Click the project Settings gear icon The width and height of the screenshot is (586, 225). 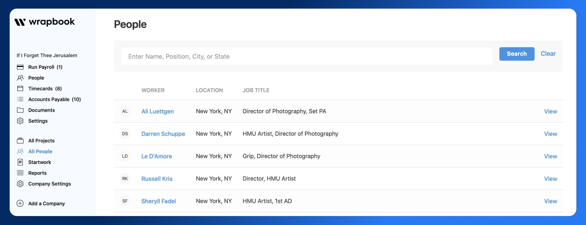coord(20,121)
